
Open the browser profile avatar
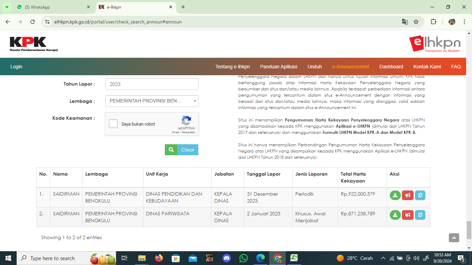click(452, 22)
